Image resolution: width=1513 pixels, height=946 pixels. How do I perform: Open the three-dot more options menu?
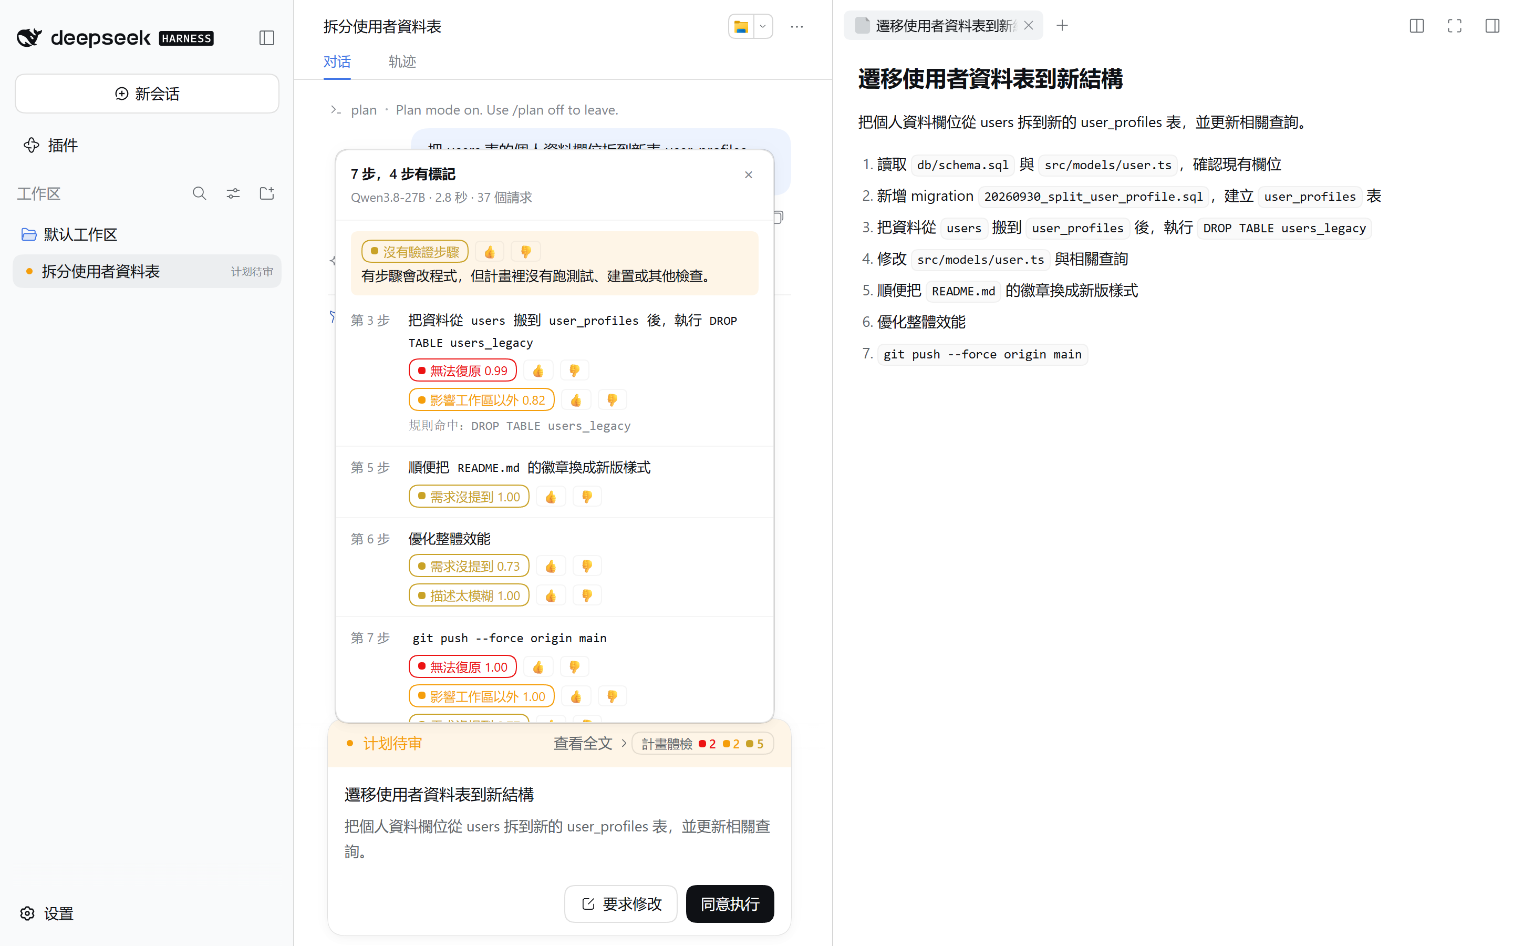796,27
